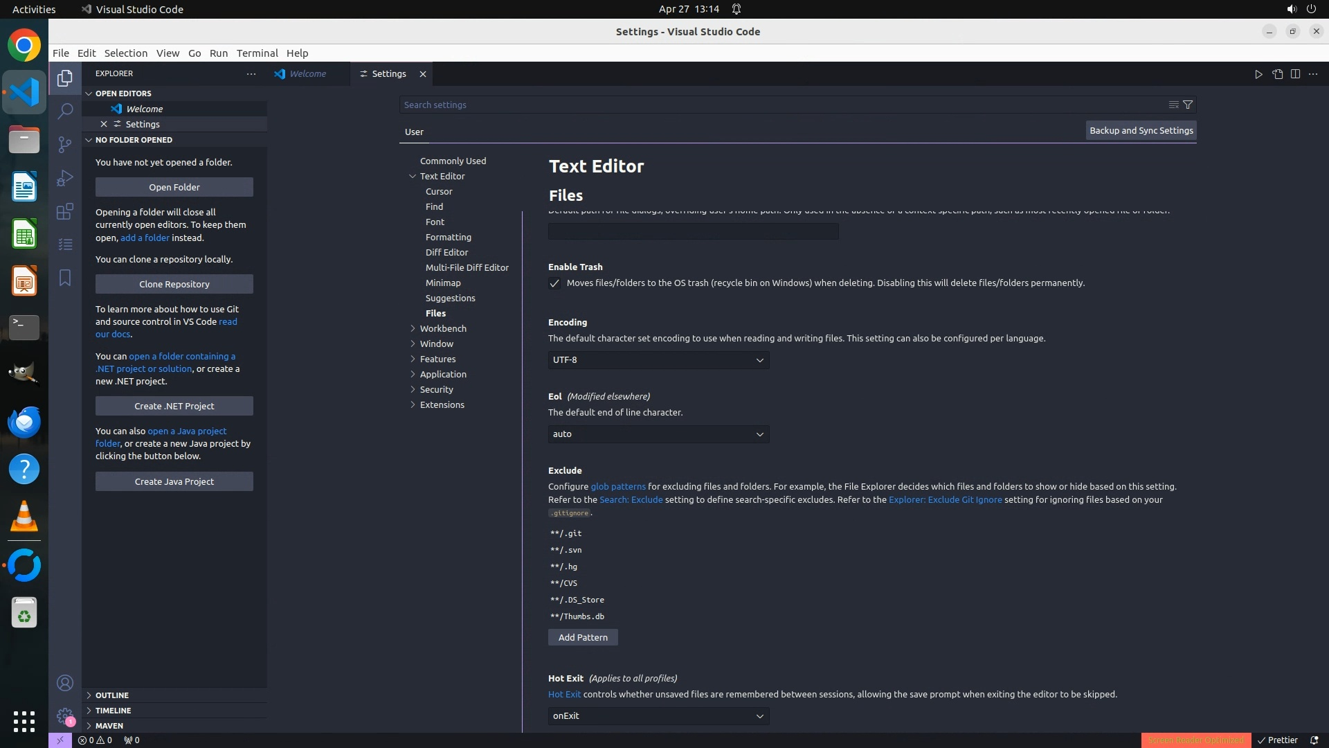Click Split Editor Right icon
This screenshot has width=1329, height=748.
(x=1295, y=74)
